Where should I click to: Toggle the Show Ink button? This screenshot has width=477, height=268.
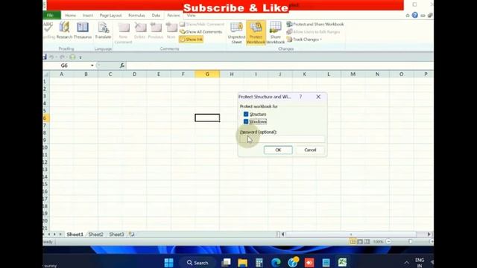[191, 39]
